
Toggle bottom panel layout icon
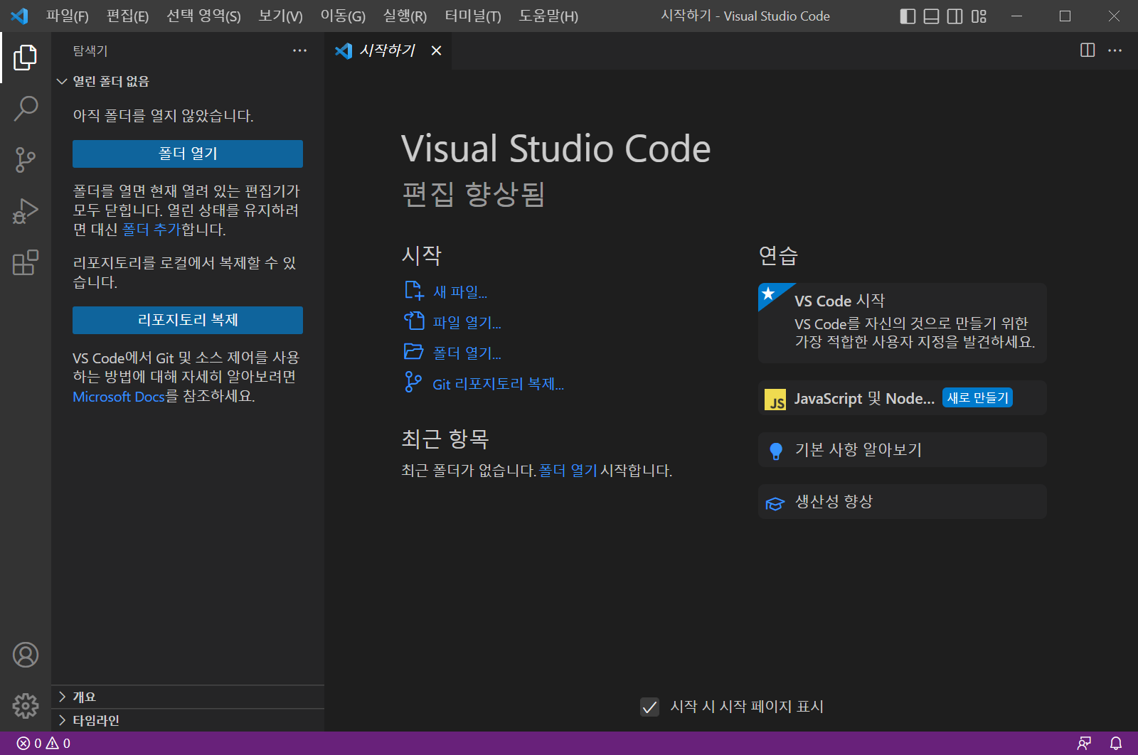(931, 16)
